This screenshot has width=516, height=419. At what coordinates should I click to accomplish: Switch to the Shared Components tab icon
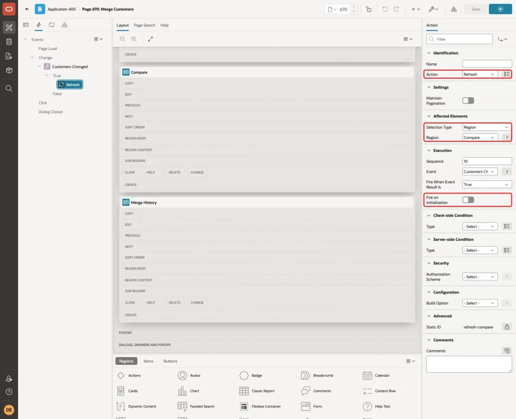[64, 25]
